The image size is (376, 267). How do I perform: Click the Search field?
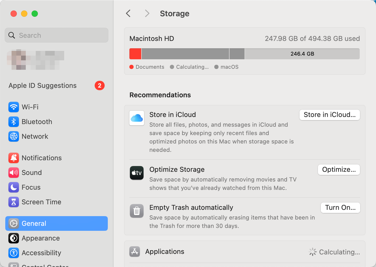57,35
